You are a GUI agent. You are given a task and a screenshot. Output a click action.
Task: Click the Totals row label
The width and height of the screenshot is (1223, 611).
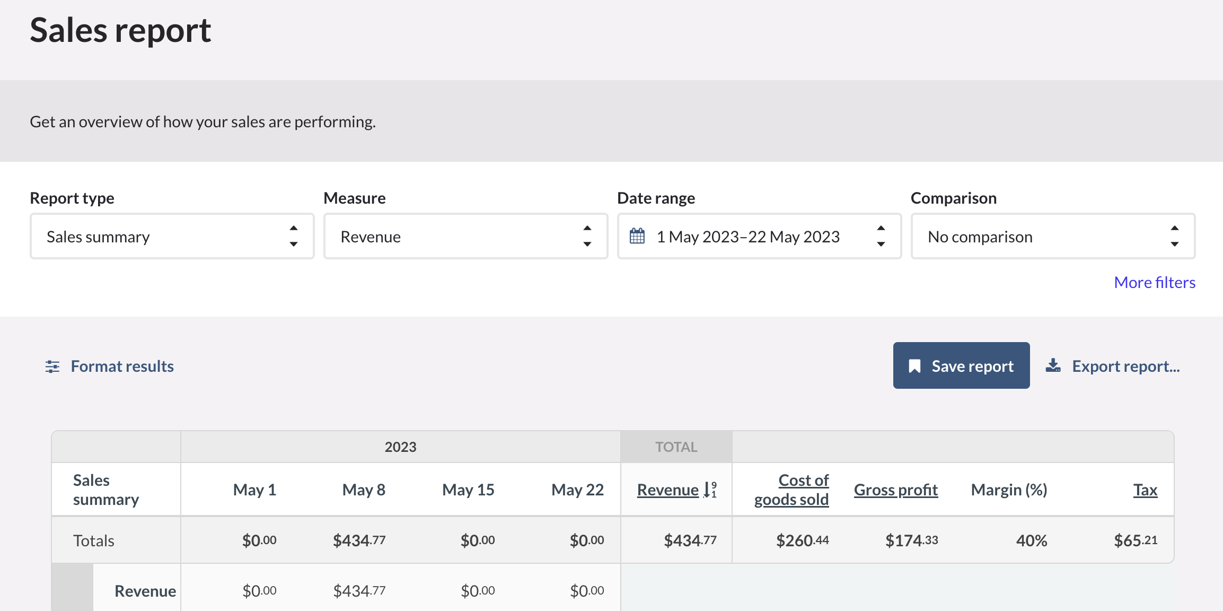[94, 540]
